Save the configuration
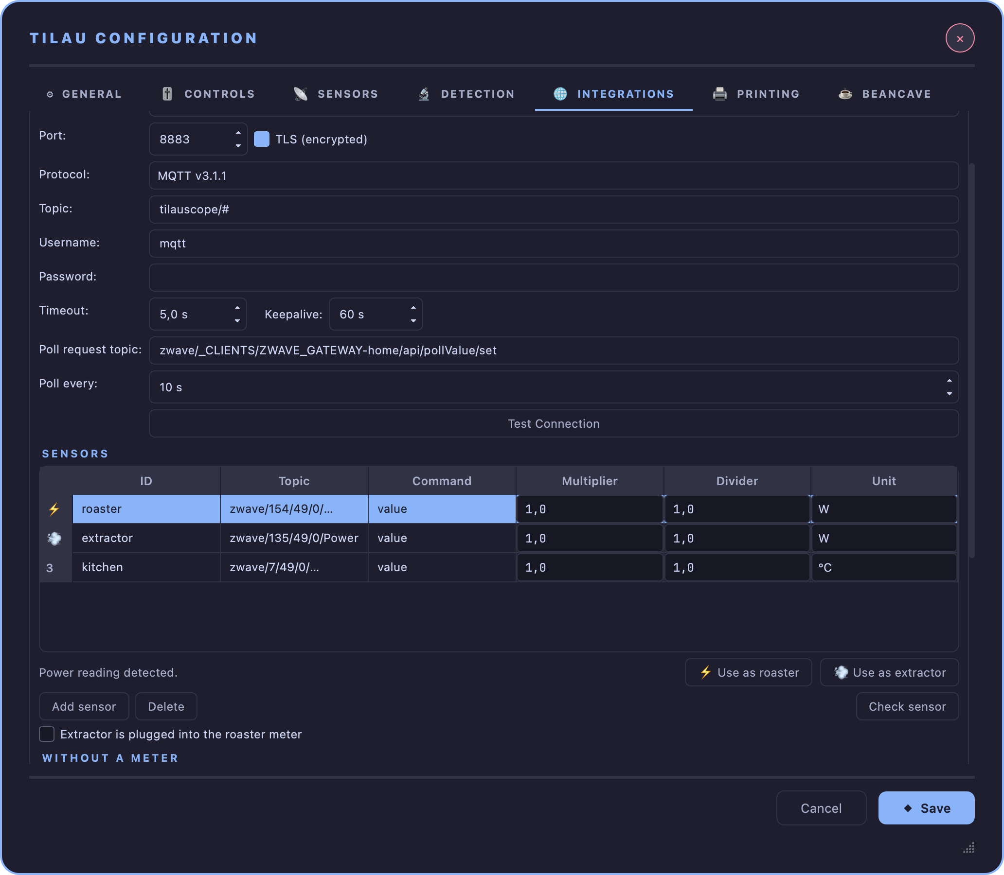 (926, 808)
